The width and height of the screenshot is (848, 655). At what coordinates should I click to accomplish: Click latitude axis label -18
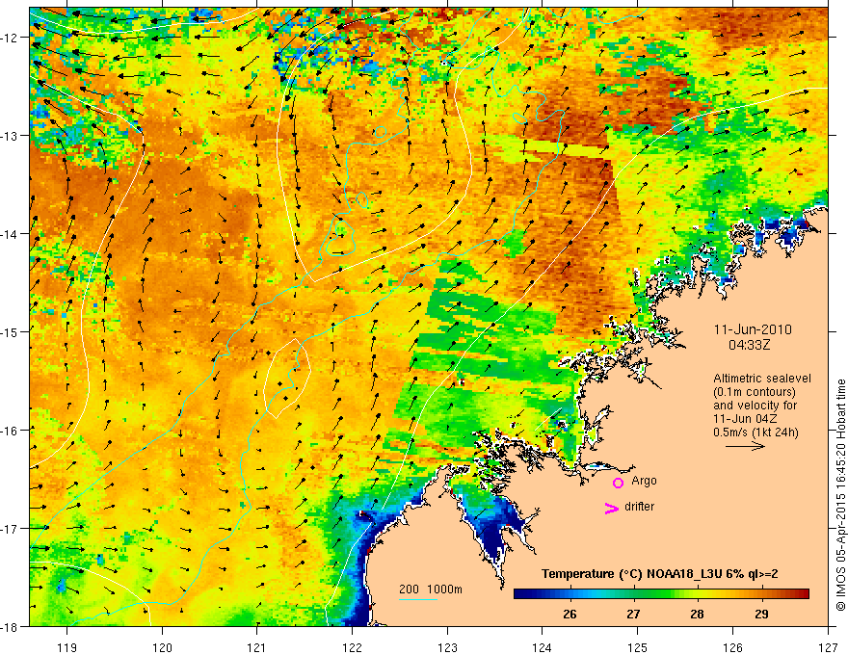point(10,626)
